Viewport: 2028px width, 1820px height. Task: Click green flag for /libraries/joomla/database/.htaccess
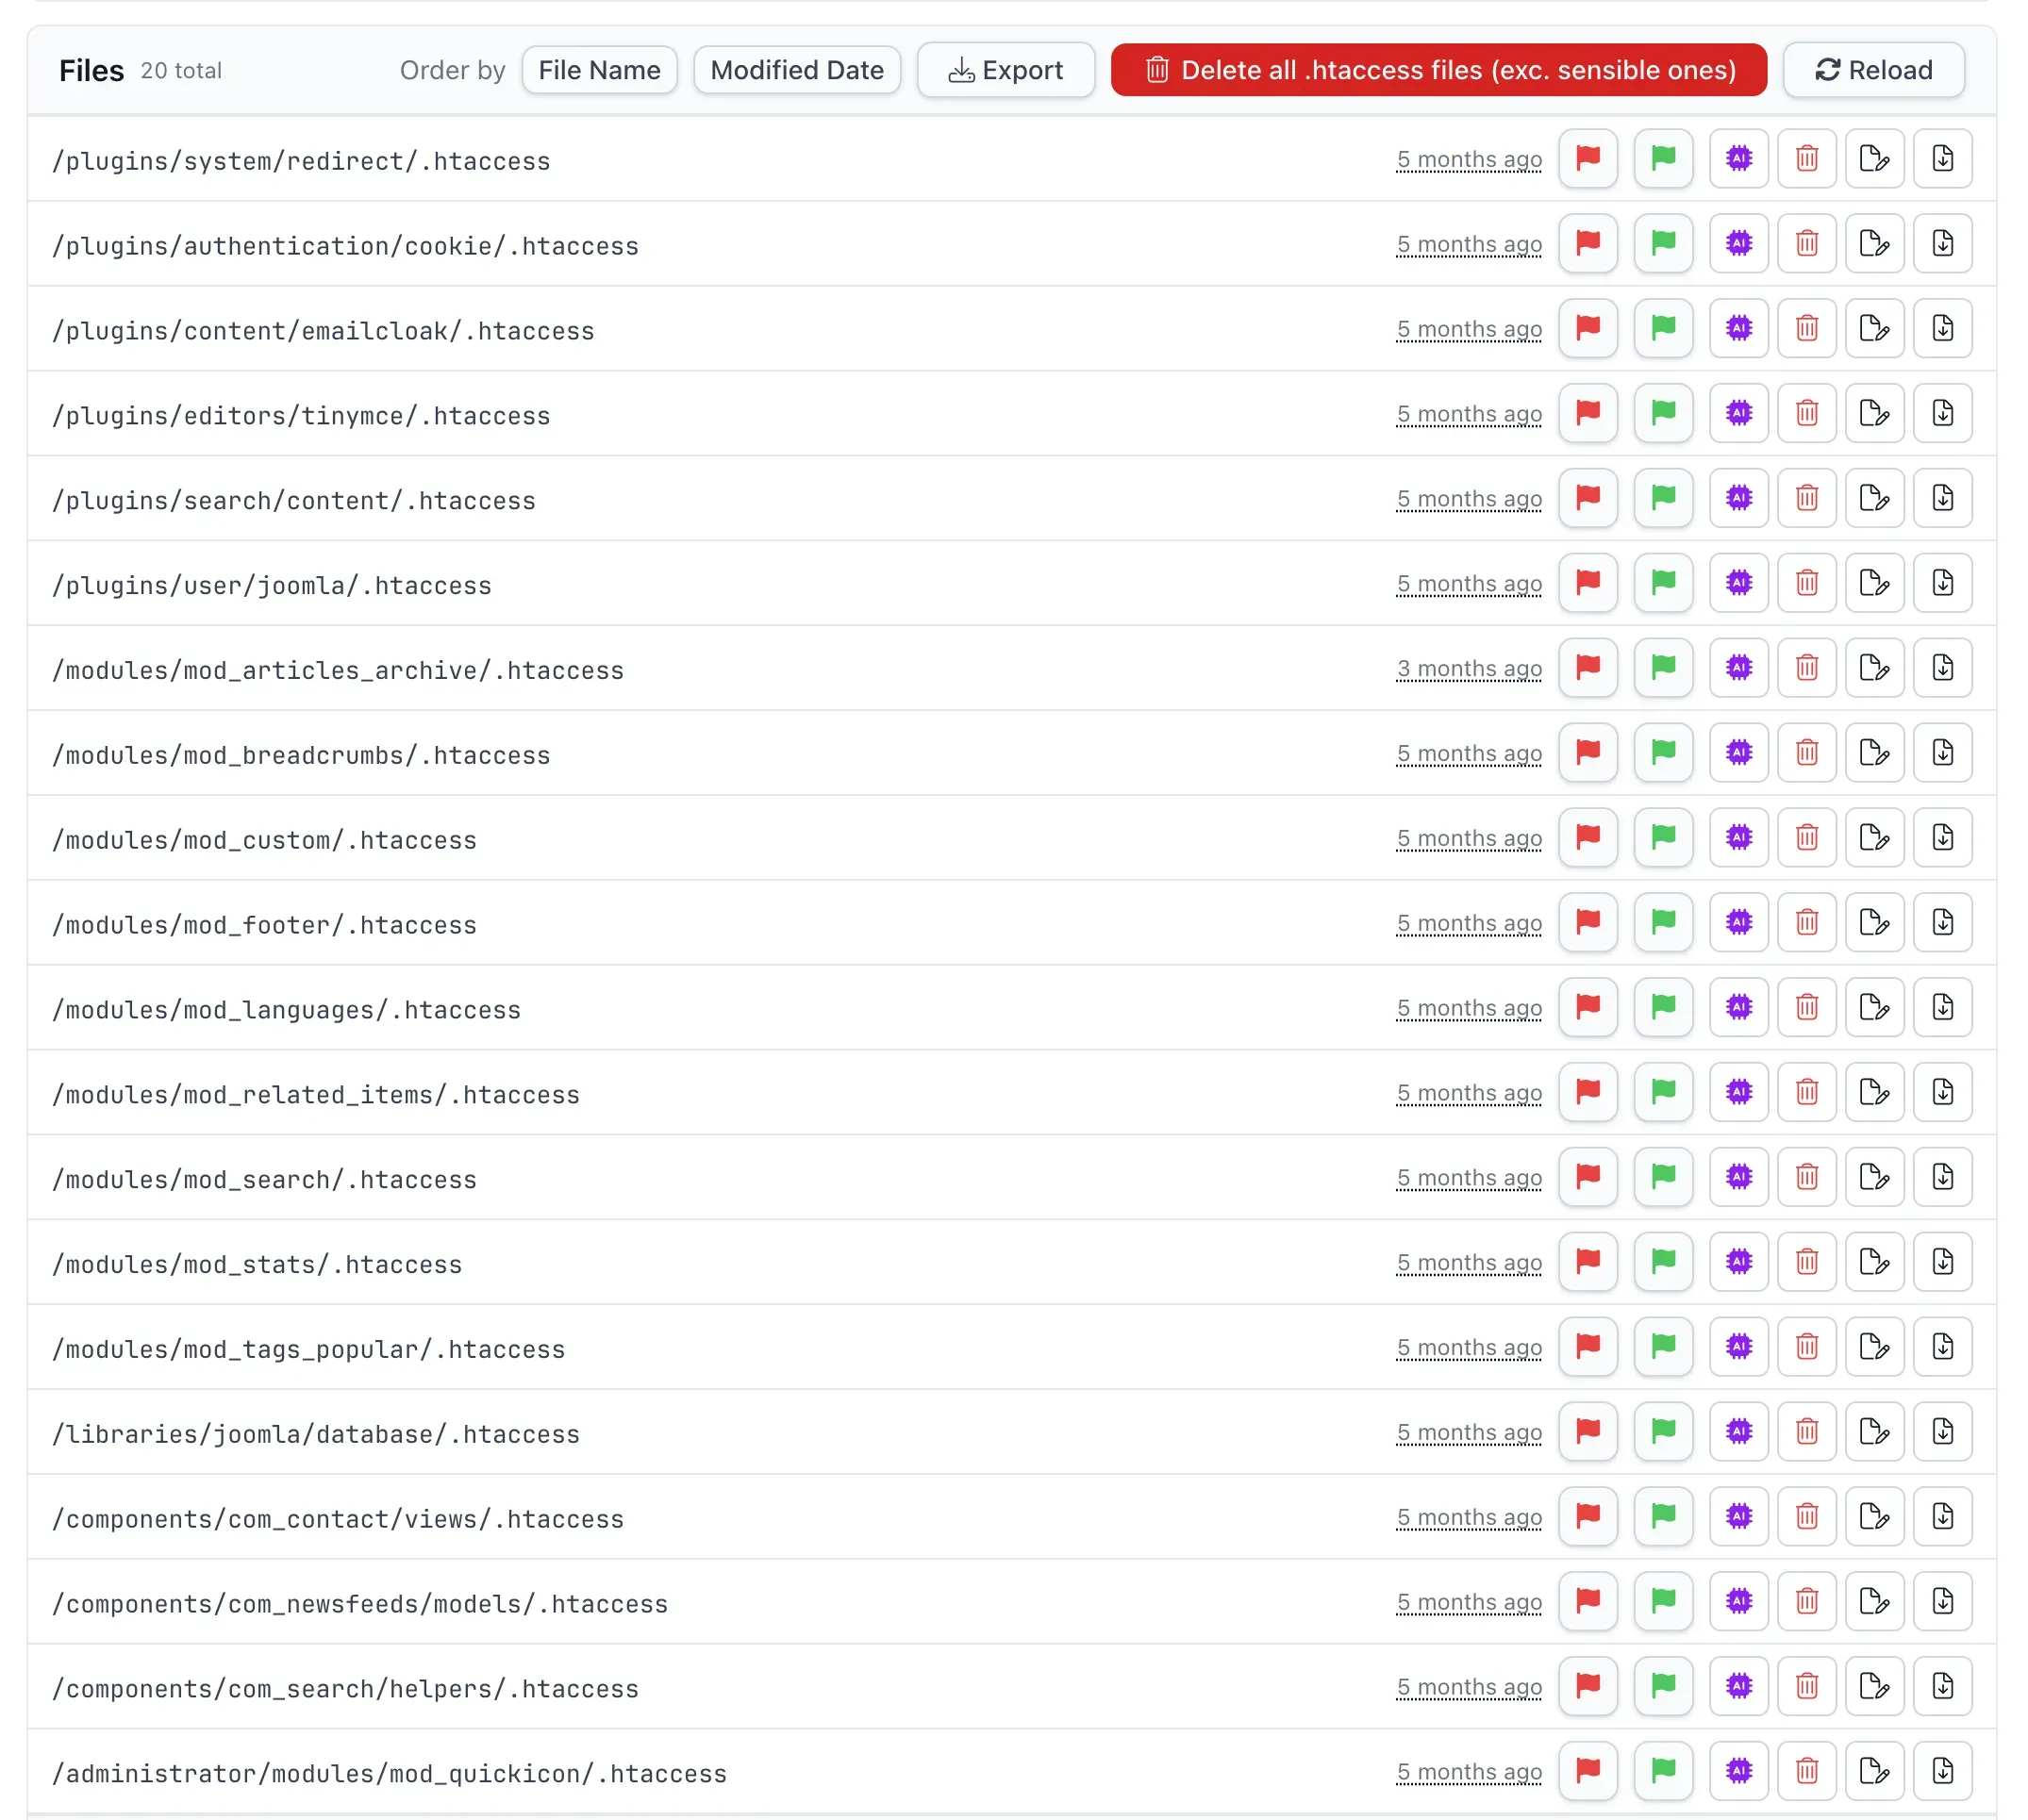click(1663, 1433)
